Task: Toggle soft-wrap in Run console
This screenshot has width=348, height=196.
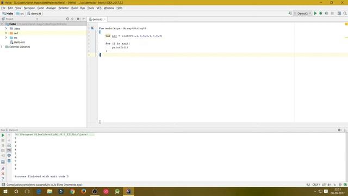Action: [9, 145]
